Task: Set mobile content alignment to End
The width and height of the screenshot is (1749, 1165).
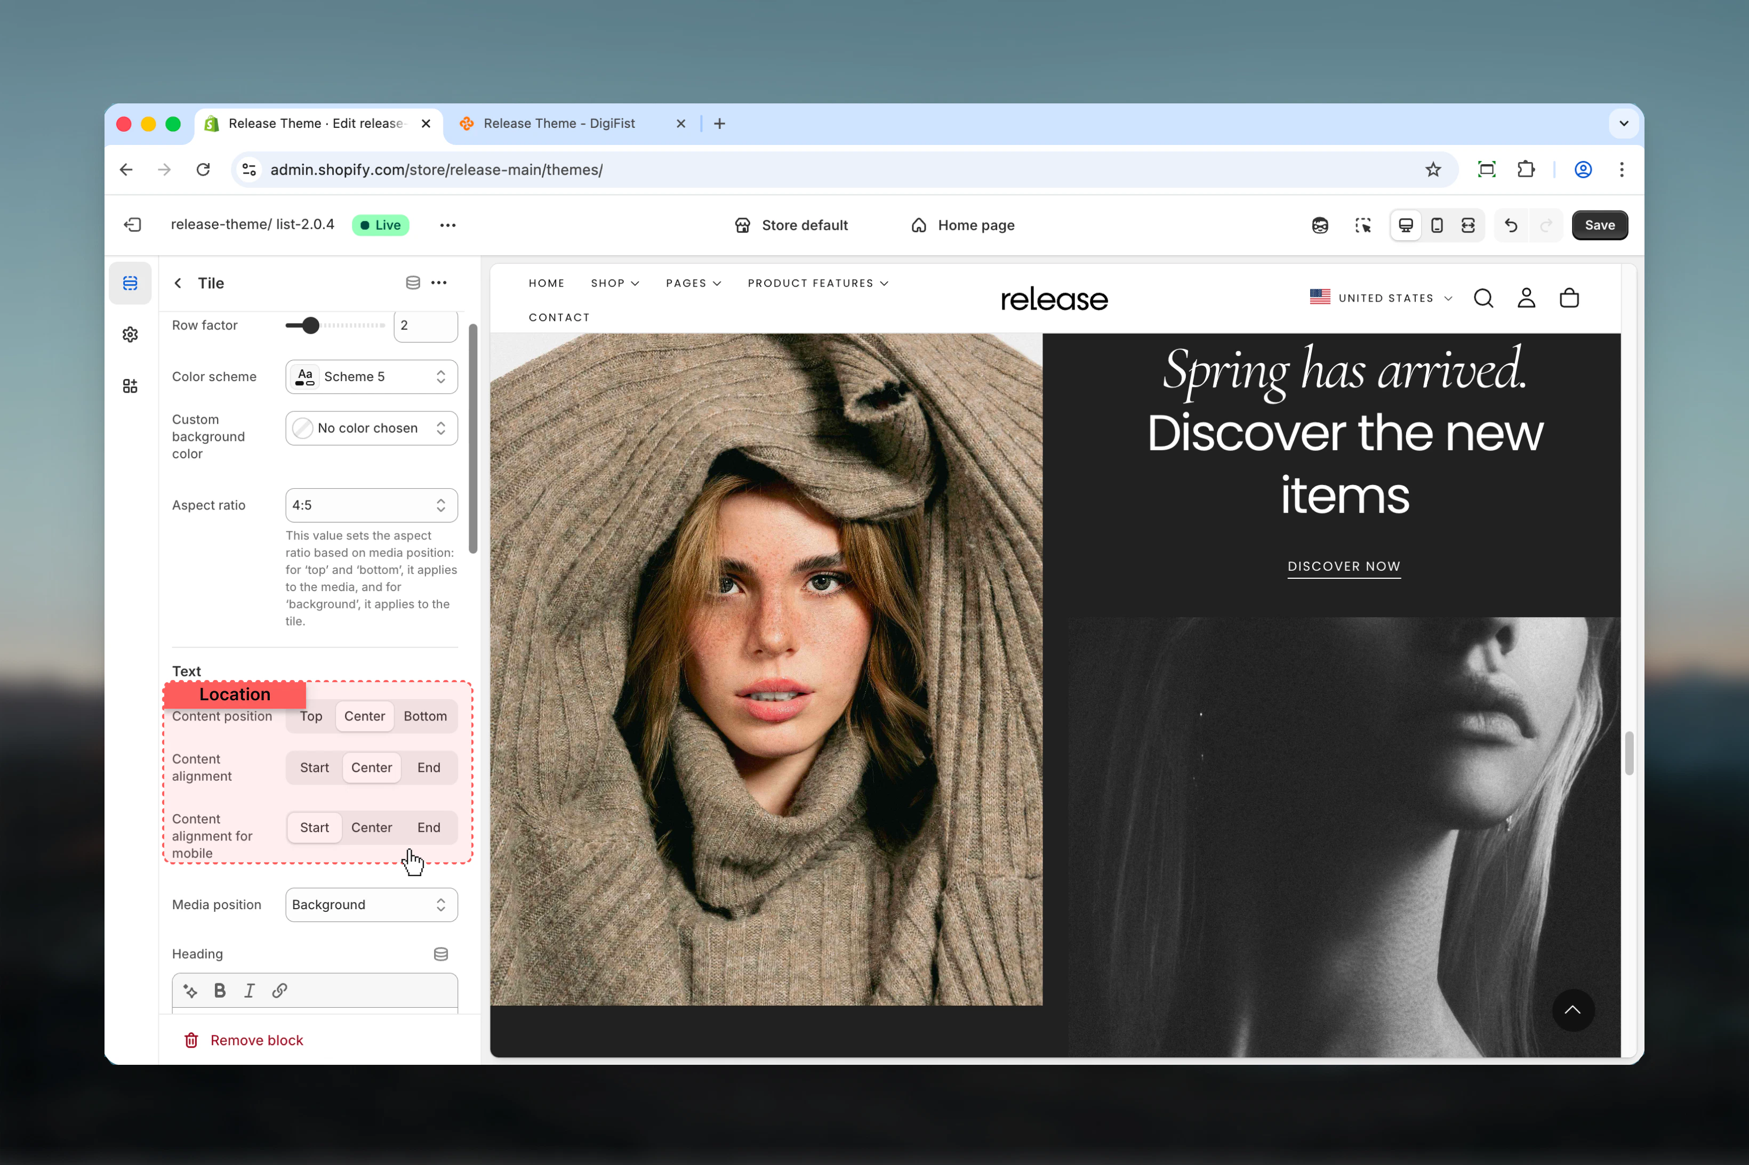Action: (x=429, y=828)
